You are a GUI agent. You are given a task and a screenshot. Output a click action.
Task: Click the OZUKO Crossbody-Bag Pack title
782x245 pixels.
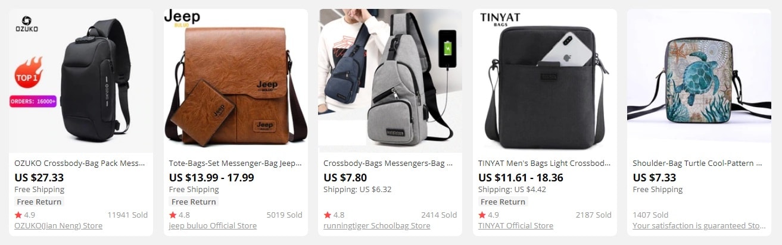click(x=80, y=163)
